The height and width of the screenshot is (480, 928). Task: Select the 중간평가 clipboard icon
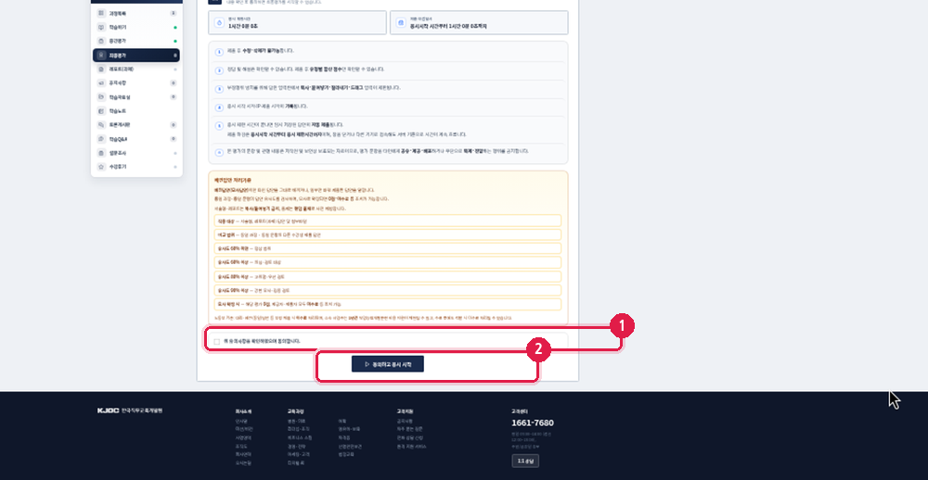(101, 41)
